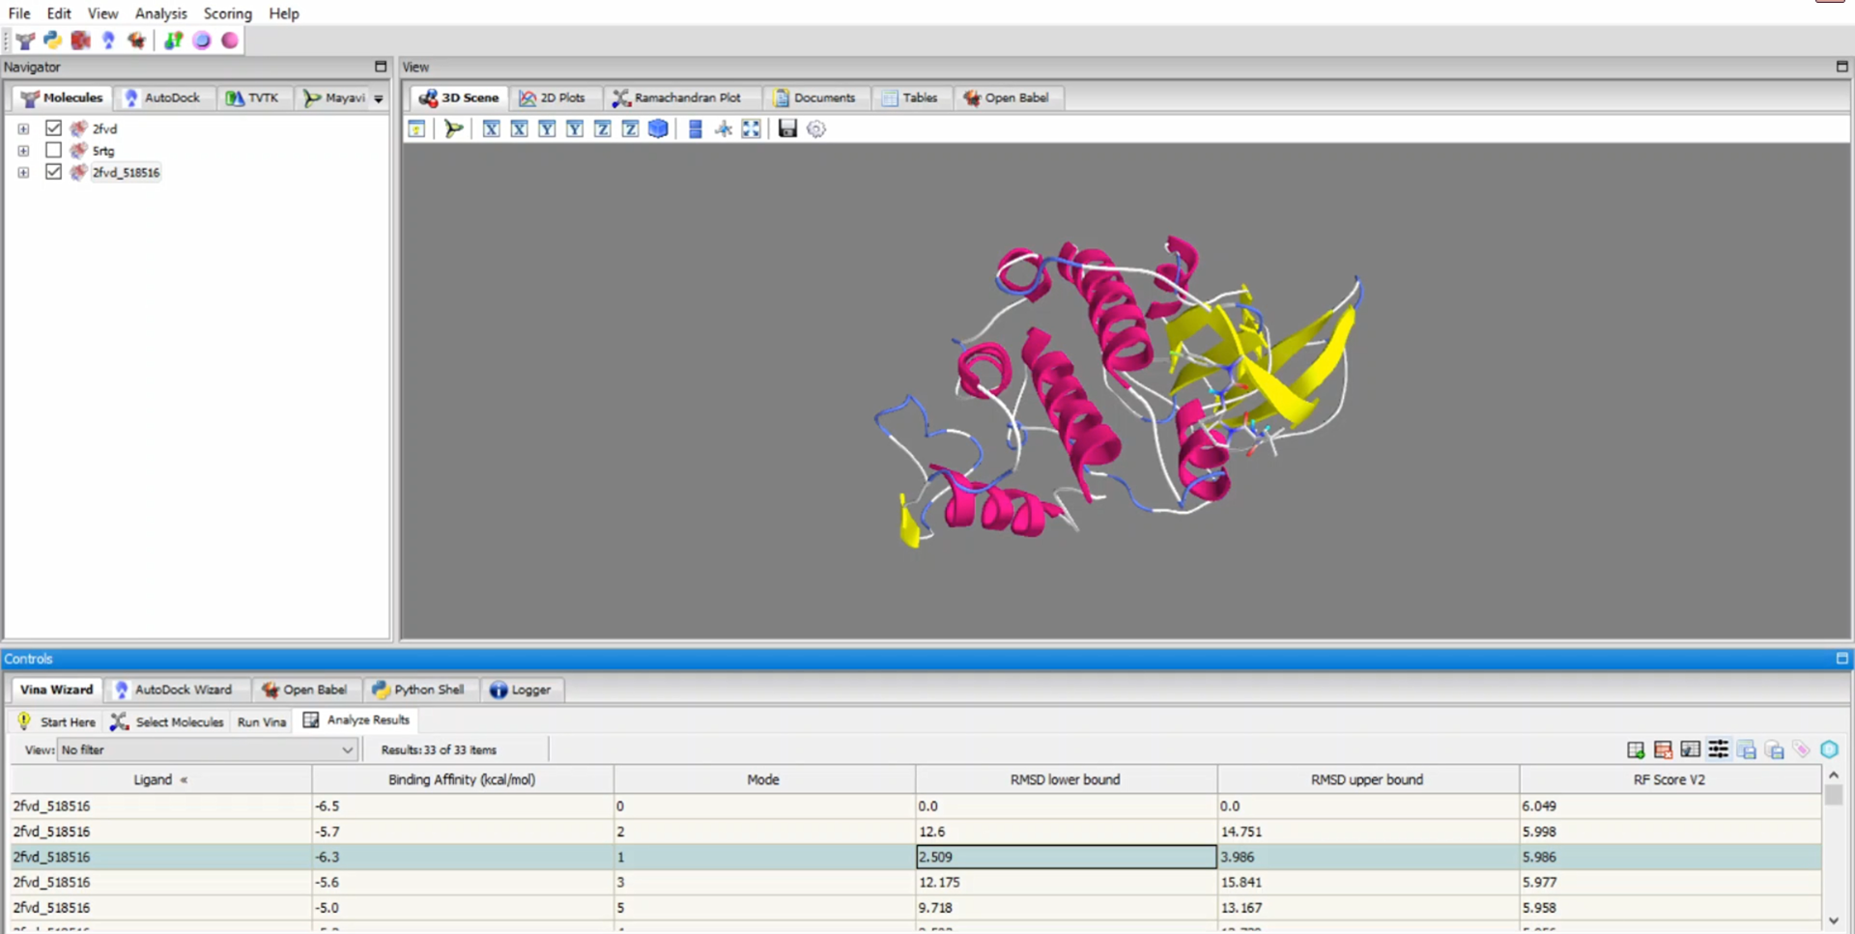The width and height of the screenshot is (1855, 934).
Task: Toggle the isometric view blue cube icon
Action: 658,128
